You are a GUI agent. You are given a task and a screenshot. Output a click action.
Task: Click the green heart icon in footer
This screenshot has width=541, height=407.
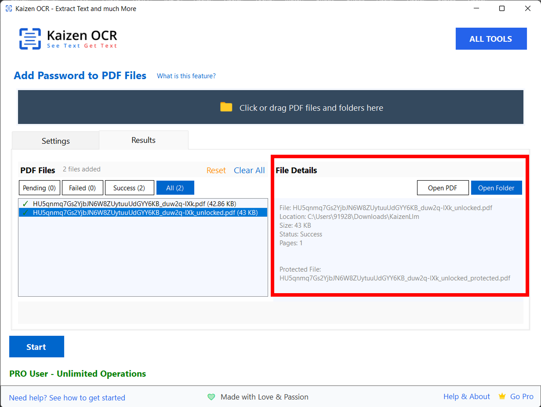(211, 397)
